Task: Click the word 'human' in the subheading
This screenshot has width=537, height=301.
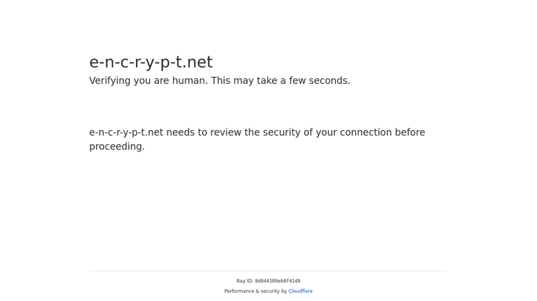Action: [189, 81]
